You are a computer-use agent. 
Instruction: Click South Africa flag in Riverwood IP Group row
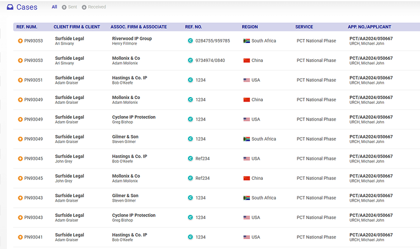coord(247,41)
